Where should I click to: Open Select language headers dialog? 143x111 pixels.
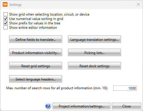[x=36, y=79]
